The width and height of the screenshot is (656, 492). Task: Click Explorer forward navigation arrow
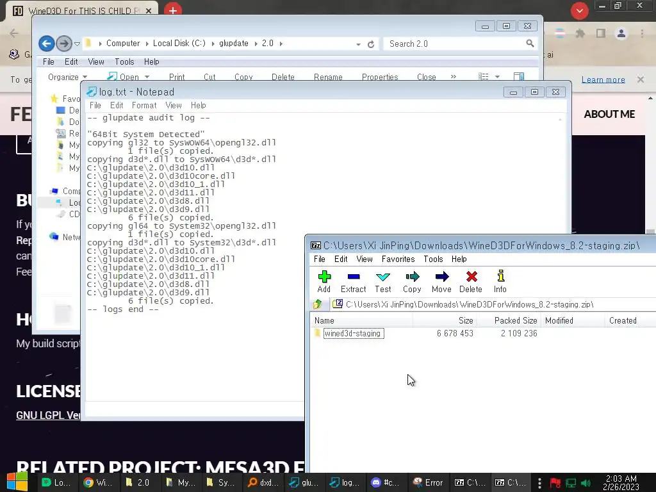[x=63, y=44]
